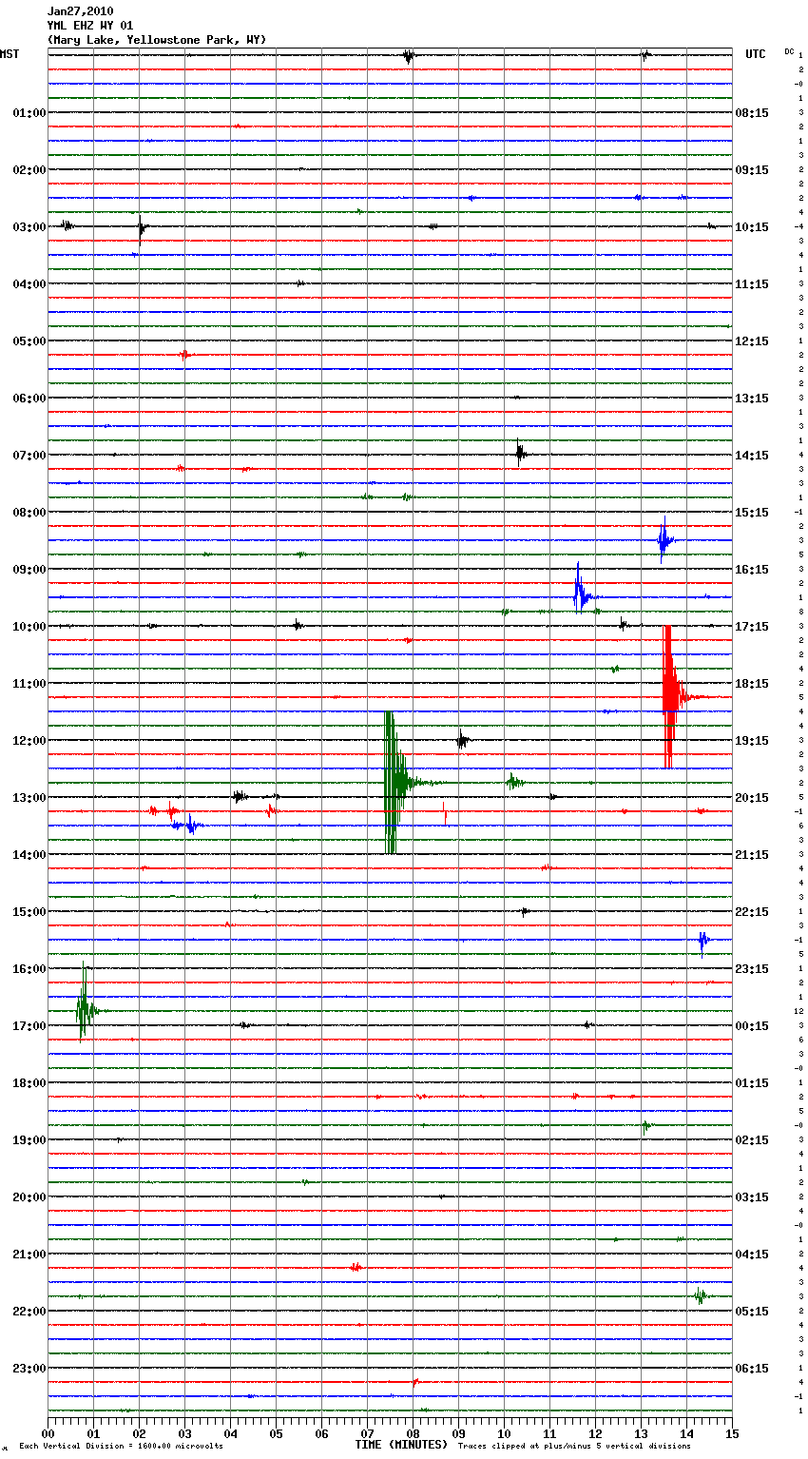The height and width of the screenshot is (1459, 808).
Task: Click the Mary Lake, Yellowstone Park location text
Action: [x=157, y=40]
